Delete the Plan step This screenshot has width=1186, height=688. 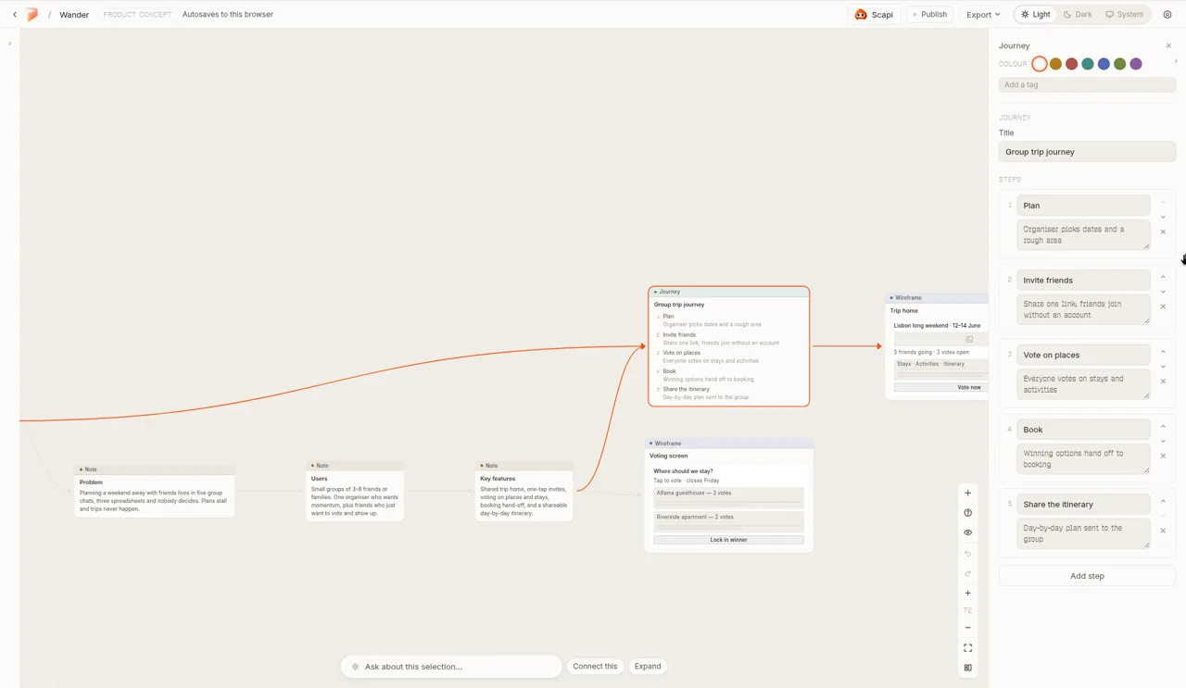[1164, 232]
